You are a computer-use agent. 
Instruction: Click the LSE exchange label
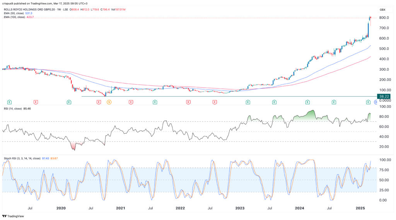coord(65,10)
